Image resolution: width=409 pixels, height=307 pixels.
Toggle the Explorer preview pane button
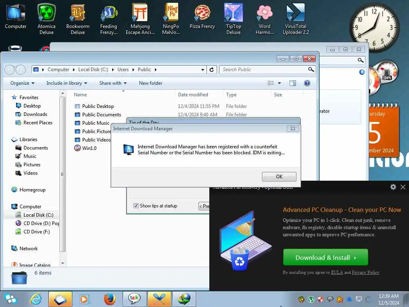tap(293, 83)
